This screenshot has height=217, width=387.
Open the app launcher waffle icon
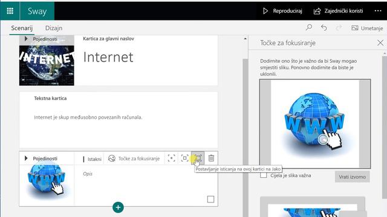pyautogui.click(x=10, y=11)
